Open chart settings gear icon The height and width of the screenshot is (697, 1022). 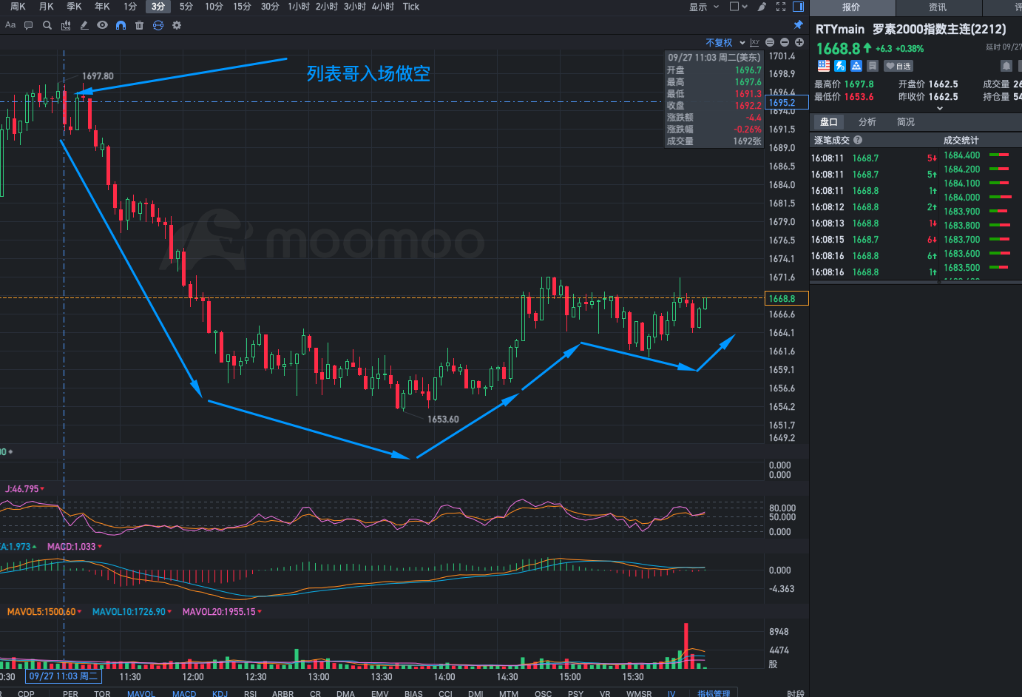[177, 25]
